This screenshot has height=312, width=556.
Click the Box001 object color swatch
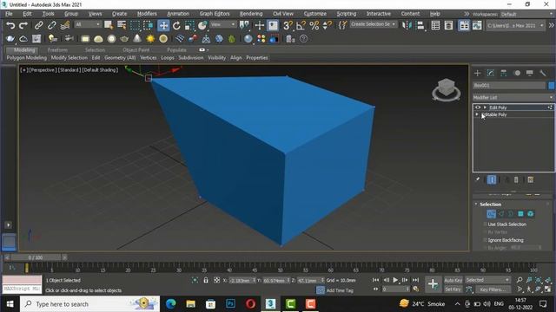coord(551,85)
